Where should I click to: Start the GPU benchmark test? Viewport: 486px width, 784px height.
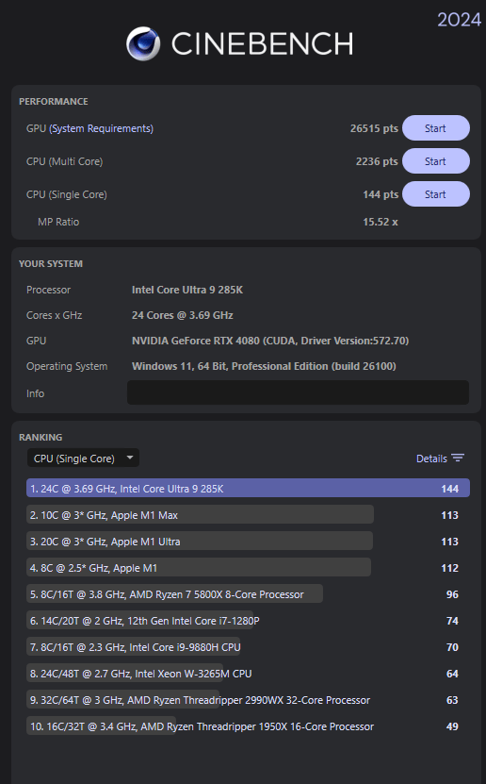pos(435,128)
